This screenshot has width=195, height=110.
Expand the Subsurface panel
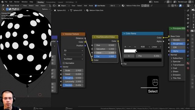[x=172, y=58]
